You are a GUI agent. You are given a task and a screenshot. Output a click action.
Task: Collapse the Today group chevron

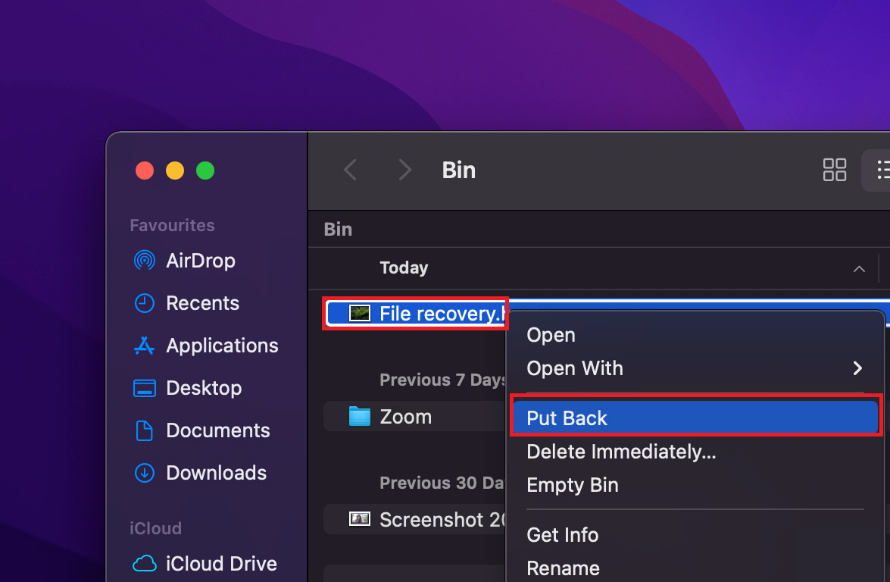tap(859, 268)
